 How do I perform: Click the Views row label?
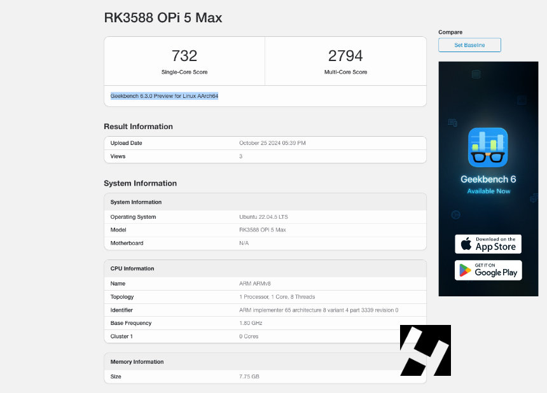(x=118, y=156)
